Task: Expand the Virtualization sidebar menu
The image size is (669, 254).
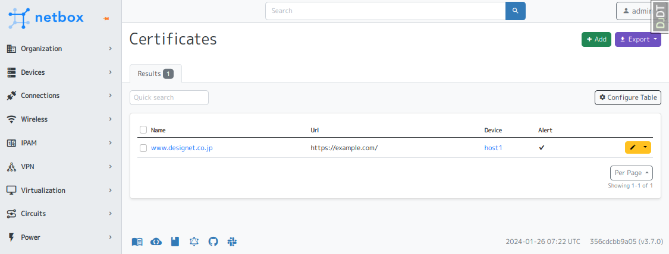Action: [x=59, y=190]
